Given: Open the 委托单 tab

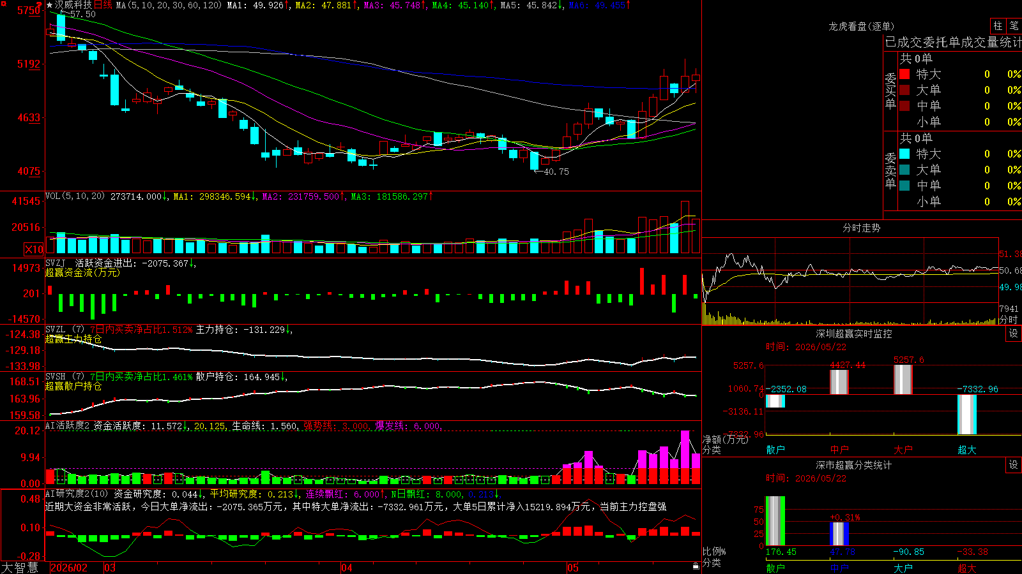Looking at the screenshot, I should tap(942, 42).
